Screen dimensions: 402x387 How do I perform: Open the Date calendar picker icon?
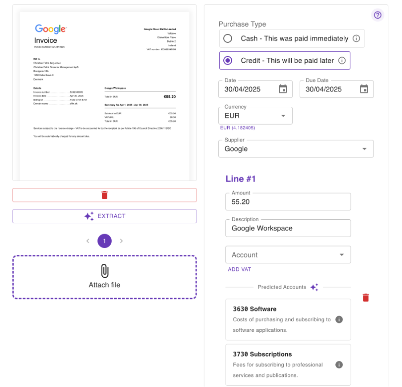pyautogui.click(x=283, y=89)
